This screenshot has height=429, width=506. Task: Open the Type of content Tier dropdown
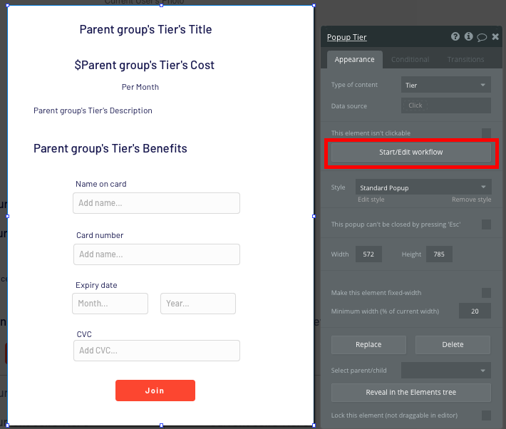446,85
